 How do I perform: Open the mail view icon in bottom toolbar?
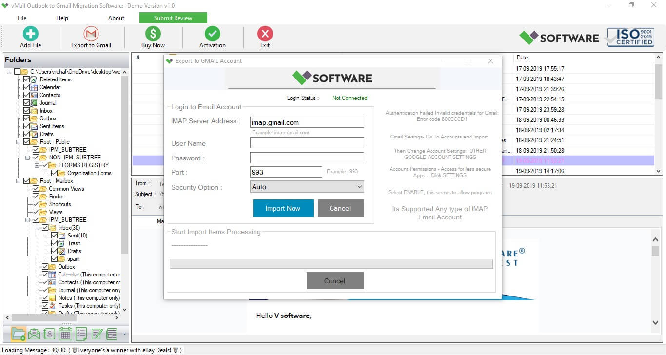point(34,334)
